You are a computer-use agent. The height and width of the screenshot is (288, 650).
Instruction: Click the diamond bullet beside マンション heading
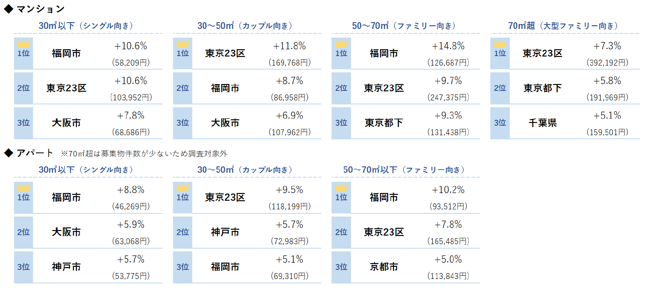coord(8,9)
